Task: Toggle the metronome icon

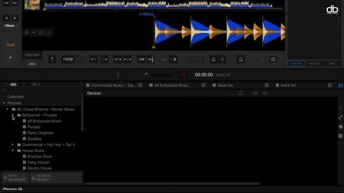Action: tap(213, 60)
